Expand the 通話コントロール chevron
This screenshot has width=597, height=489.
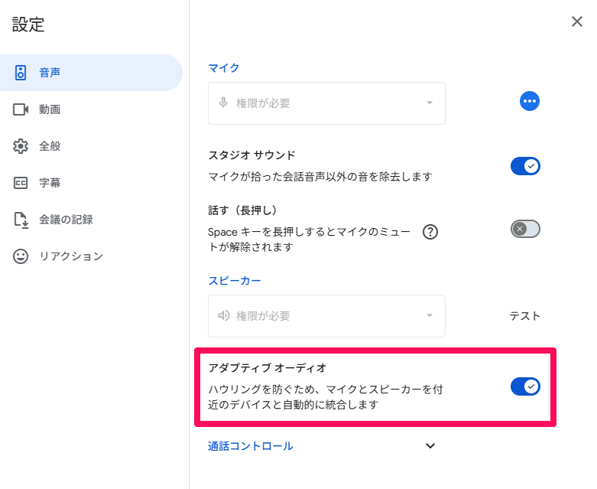(x=430, y=446)
